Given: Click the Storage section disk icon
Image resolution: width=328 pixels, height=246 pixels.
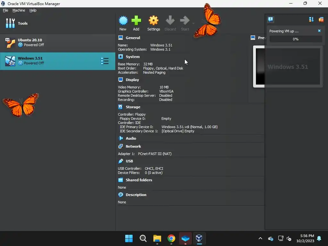Looking at the screenshot, I should [120, 107].
